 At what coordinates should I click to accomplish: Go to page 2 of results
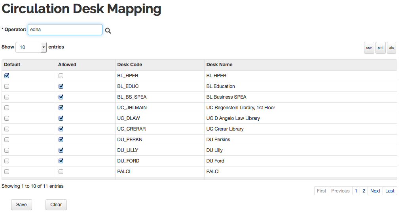(x=364, y=191)
